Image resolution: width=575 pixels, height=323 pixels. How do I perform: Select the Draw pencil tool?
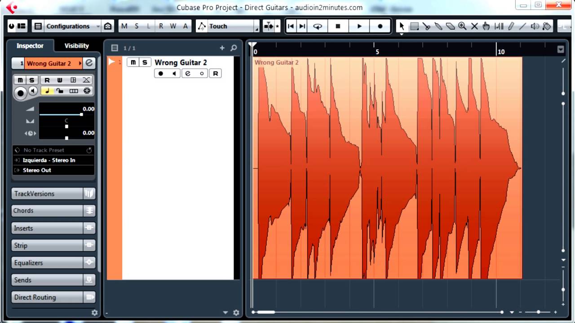point(511,26)
